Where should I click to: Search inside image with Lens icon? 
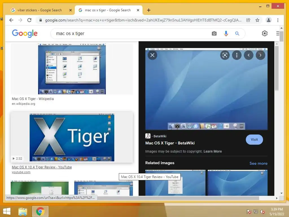tap(225, 55)
